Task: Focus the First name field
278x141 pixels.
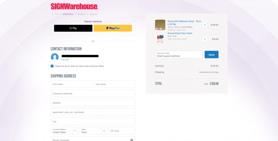Action: click(x=71, y=84)
